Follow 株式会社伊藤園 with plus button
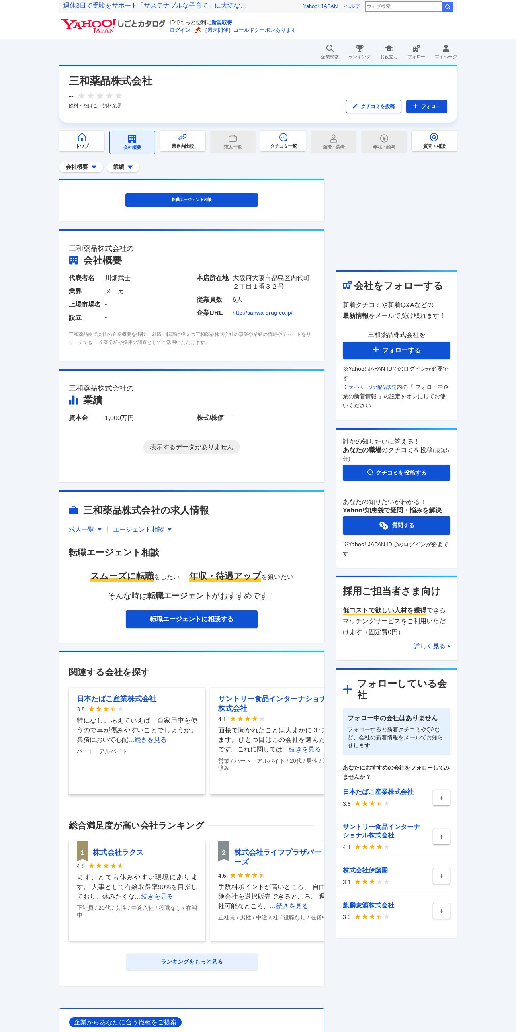The image size is (516, 1032). click(x=441, y=876)
